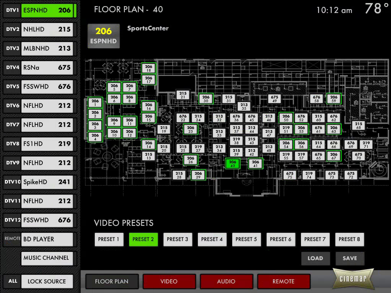Choose TV 41 on the floor plan
The image size is (391, 293).
coord(255,164)
